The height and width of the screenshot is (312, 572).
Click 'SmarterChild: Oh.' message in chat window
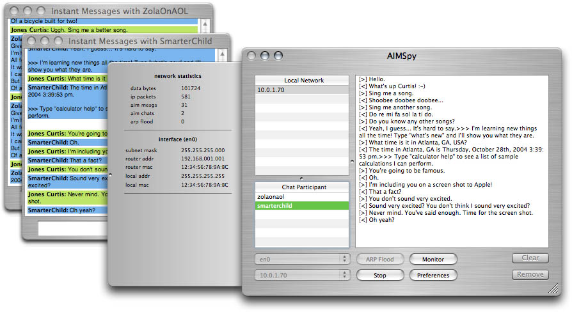pyautogui.click(x=67, y=143)
